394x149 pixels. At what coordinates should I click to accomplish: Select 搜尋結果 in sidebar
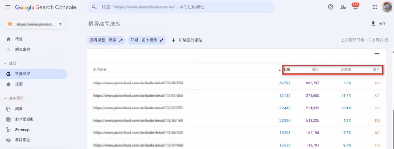point(34,74)
